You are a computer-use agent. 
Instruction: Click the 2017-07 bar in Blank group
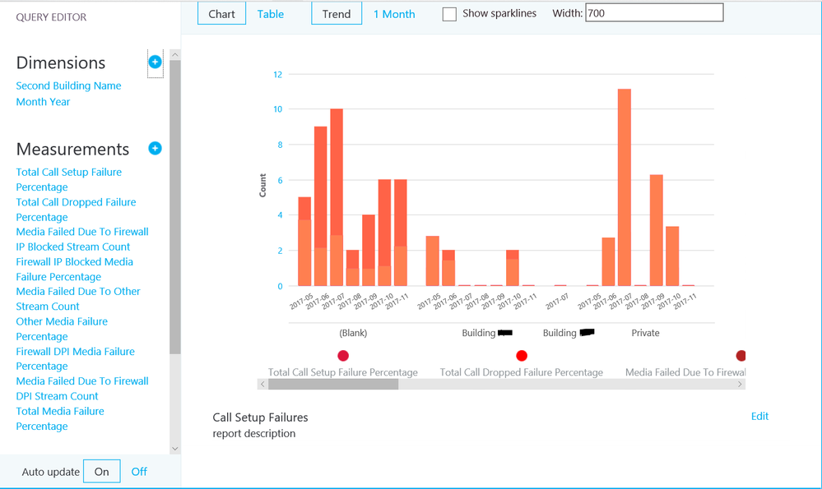tap(337, 197)
